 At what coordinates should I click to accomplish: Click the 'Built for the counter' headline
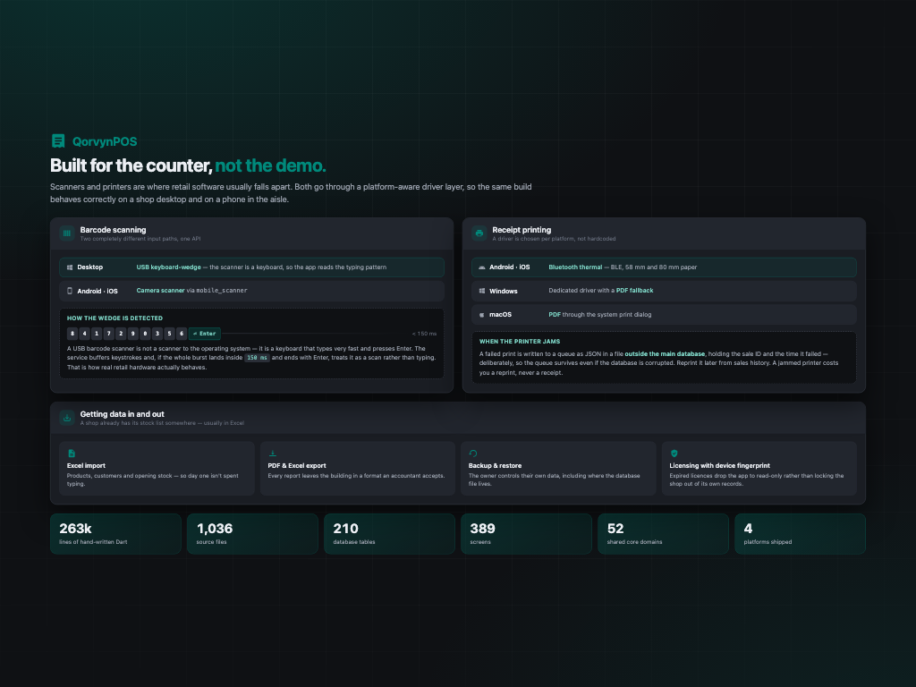point(188,165)
